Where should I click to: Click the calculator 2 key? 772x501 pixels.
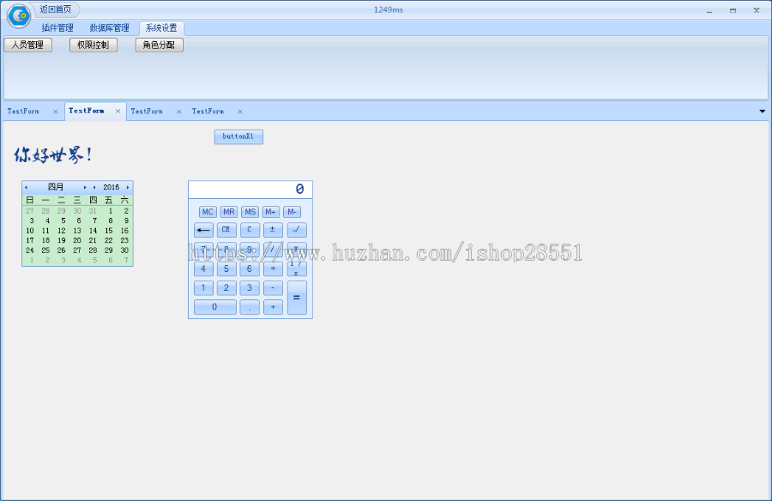[x=226, y=288]
